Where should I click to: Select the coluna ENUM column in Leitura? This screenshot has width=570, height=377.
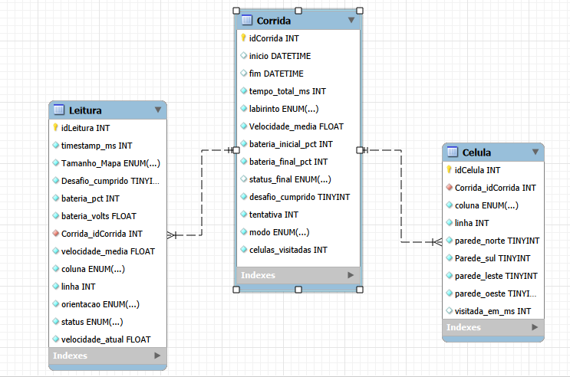pos(93,269)
